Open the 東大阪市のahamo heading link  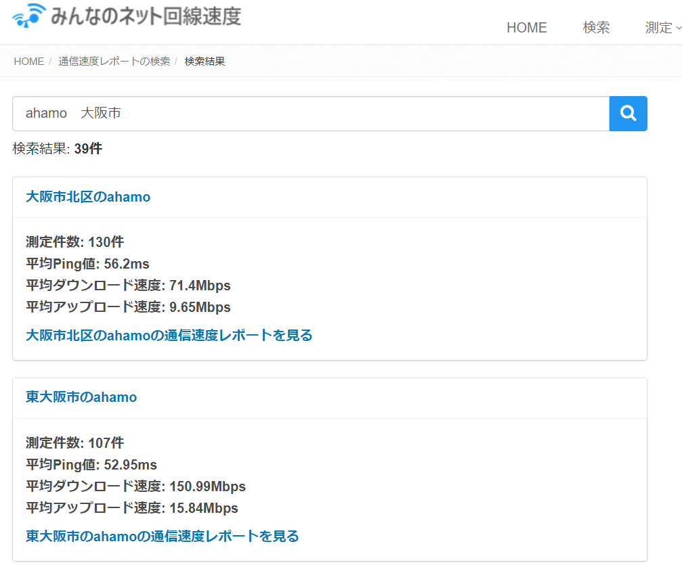[81, 397]
